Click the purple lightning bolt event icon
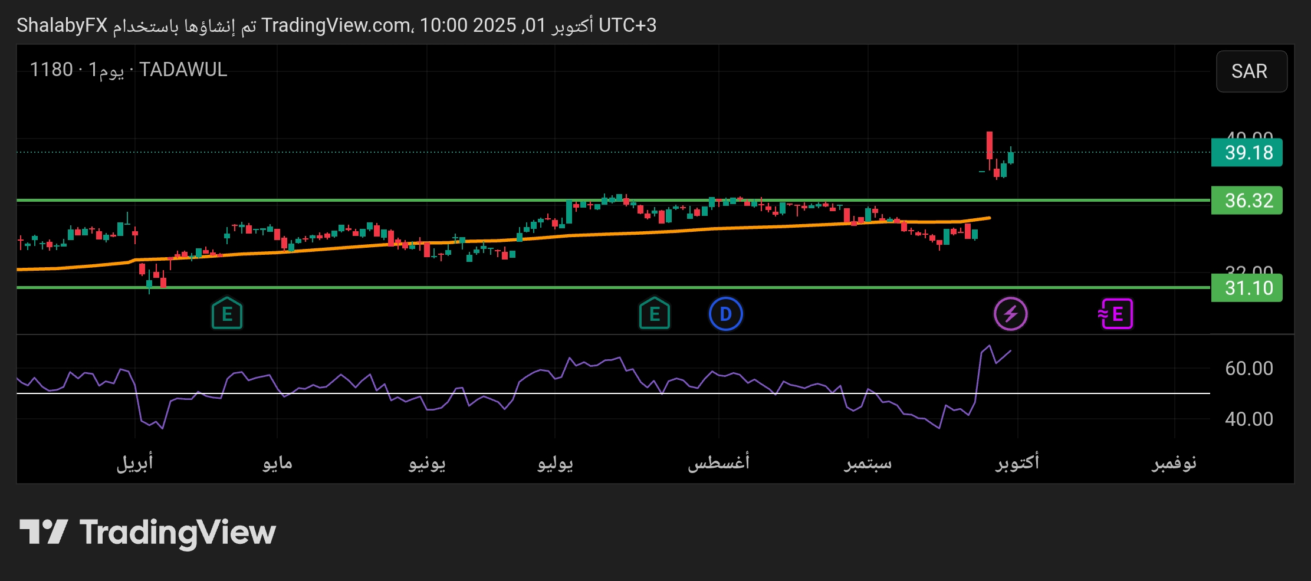 (1010, 314)
